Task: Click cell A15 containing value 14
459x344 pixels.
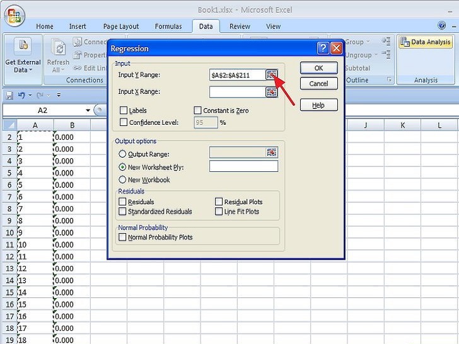Action: pos(35,292)
